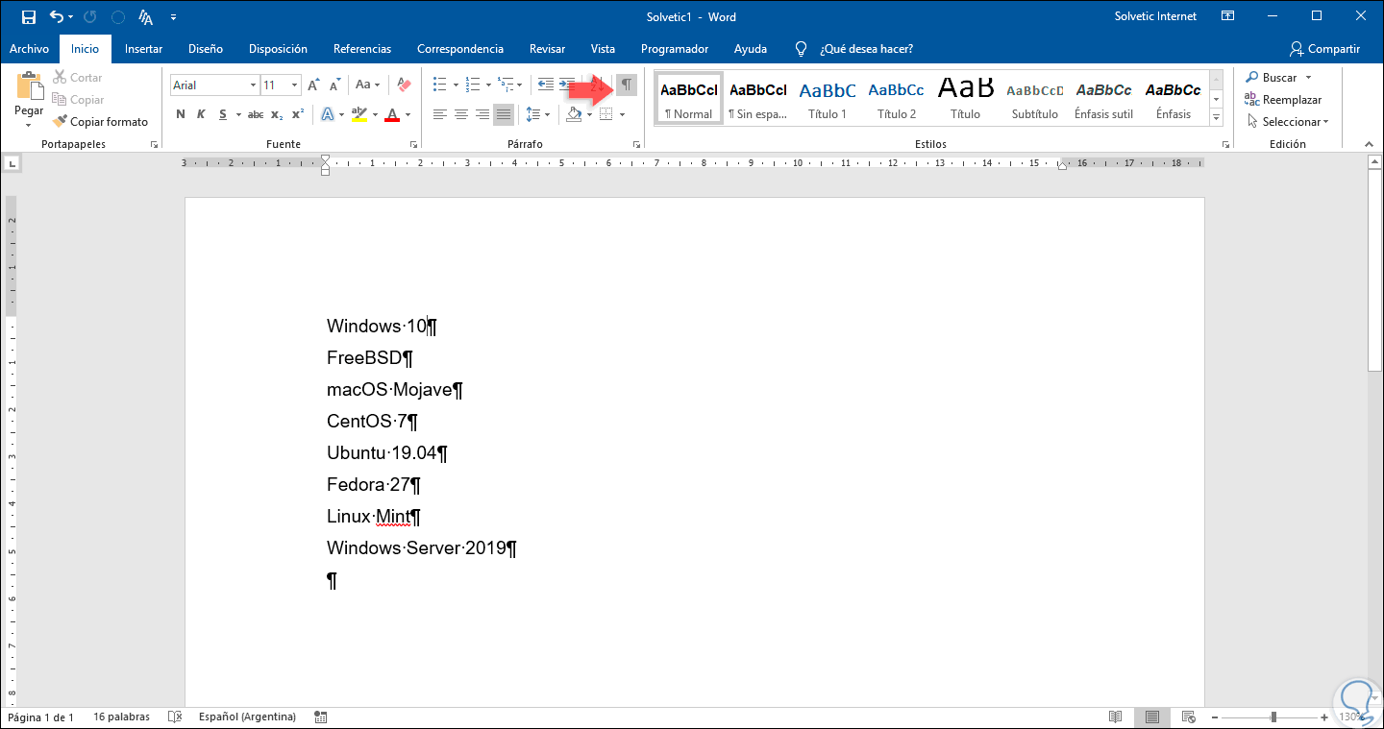Viewport: 1384px width, 729px height.
Task: Expand the Seleccionar dropdown
Action: coord(1288,122)
